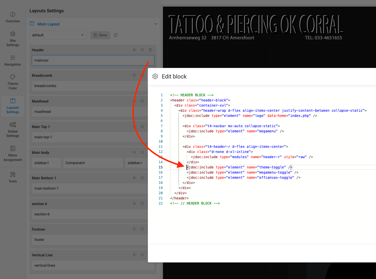Expand the Main Layout section title
Screen dimensions: 376x279
48,24
